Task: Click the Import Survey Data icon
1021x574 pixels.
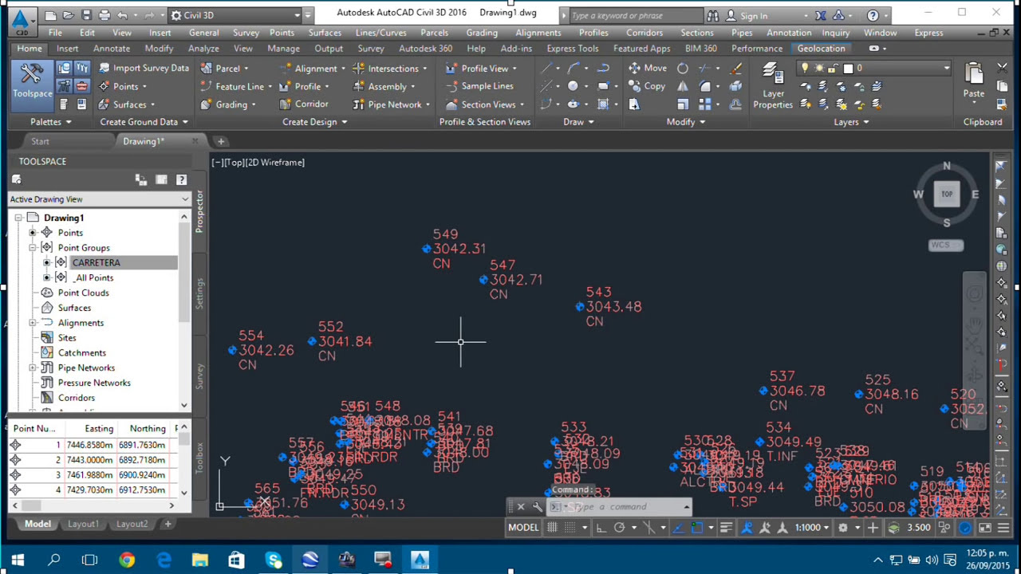Action: [x=104, y=69]
